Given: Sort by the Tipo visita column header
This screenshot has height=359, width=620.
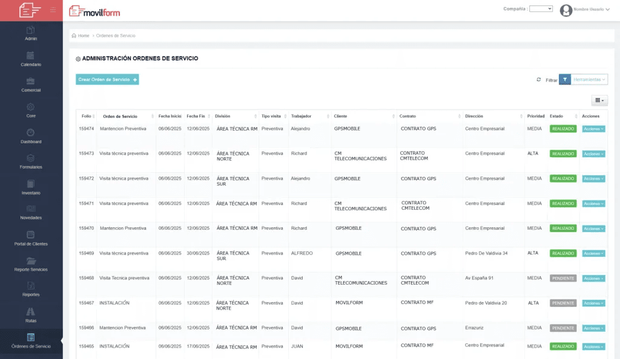Looking at the screenshot, I should pos(273,116).
